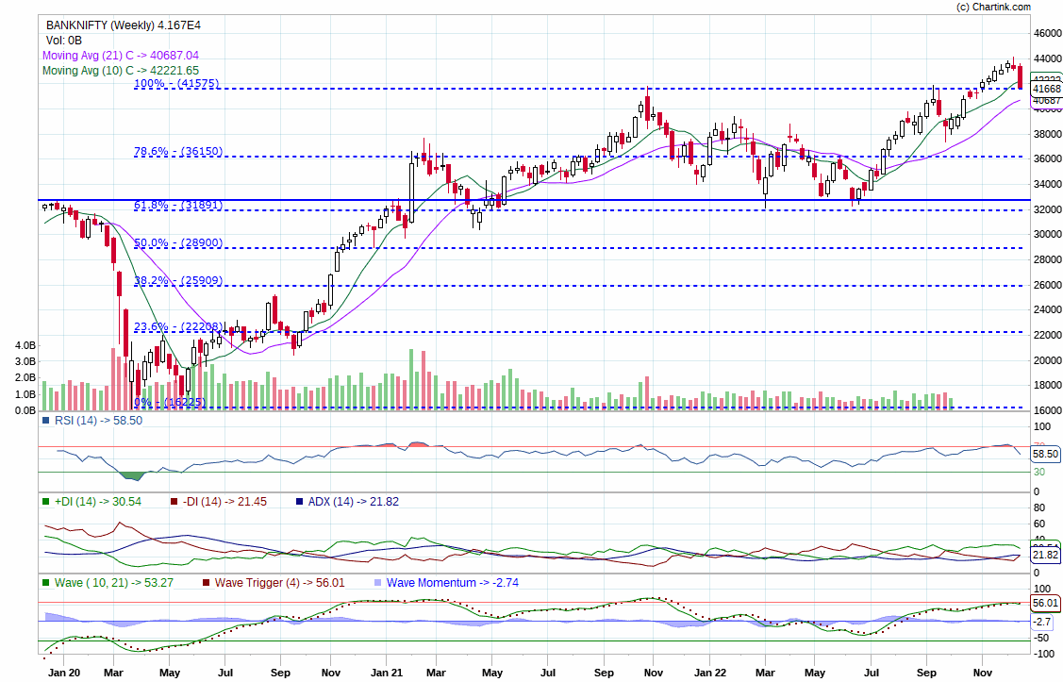
Task: Click the 78.6% - (36150) Fibonacci label
Action: click(178, 151)
